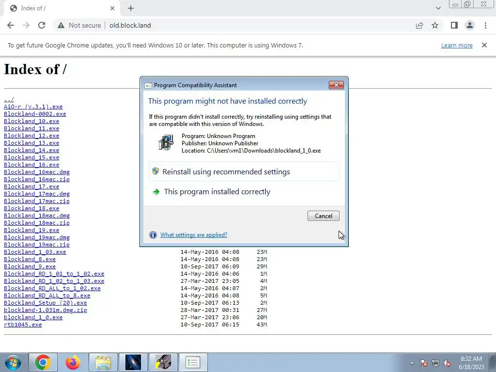Viewport: 496px width, 372px height.
Task: Share this page icon in address bar
Action: [x=419, y=25]
